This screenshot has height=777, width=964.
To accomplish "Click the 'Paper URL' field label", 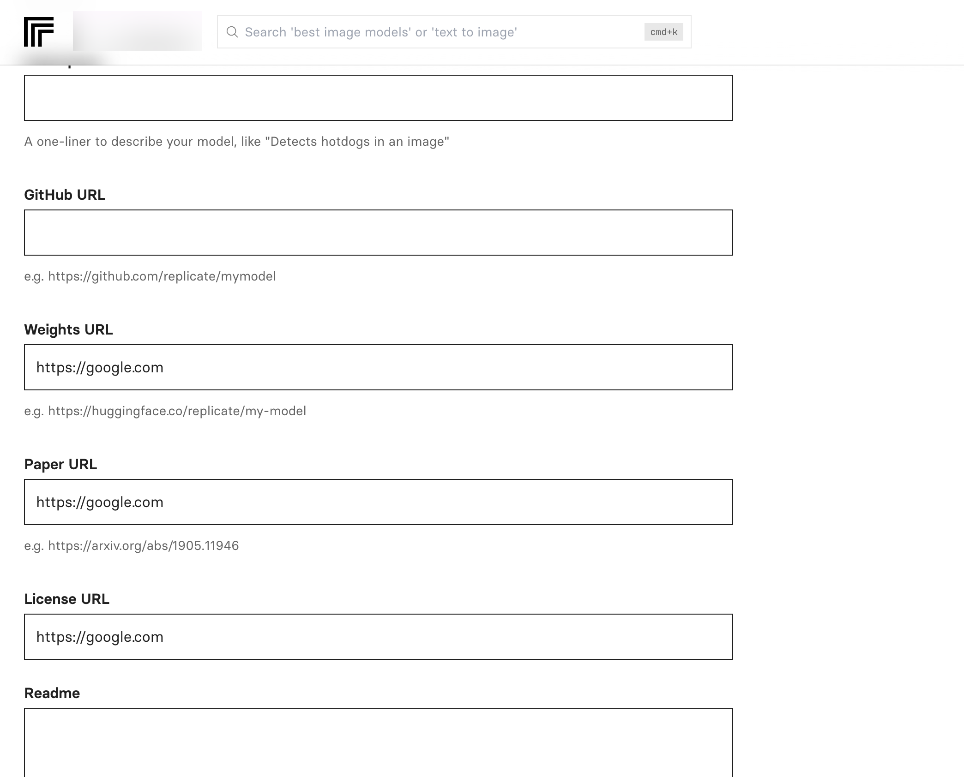I will (x=60, y=464).
